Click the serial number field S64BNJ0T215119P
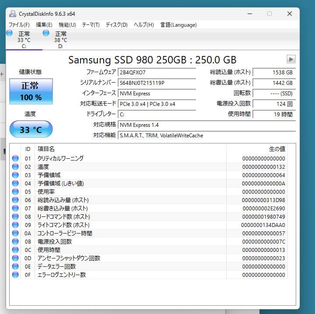315x314 pixels. click(157, 83)
